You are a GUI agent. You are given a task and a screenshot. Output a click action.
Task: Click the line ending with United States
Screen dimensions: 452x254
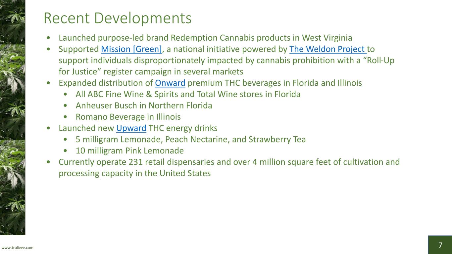pos(134,173)
